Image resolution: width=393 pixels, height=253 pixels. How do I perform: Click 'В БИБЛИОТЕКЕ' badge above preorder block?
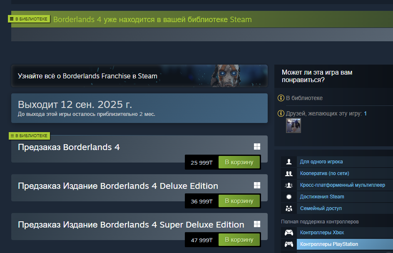(x=29, y=135)
